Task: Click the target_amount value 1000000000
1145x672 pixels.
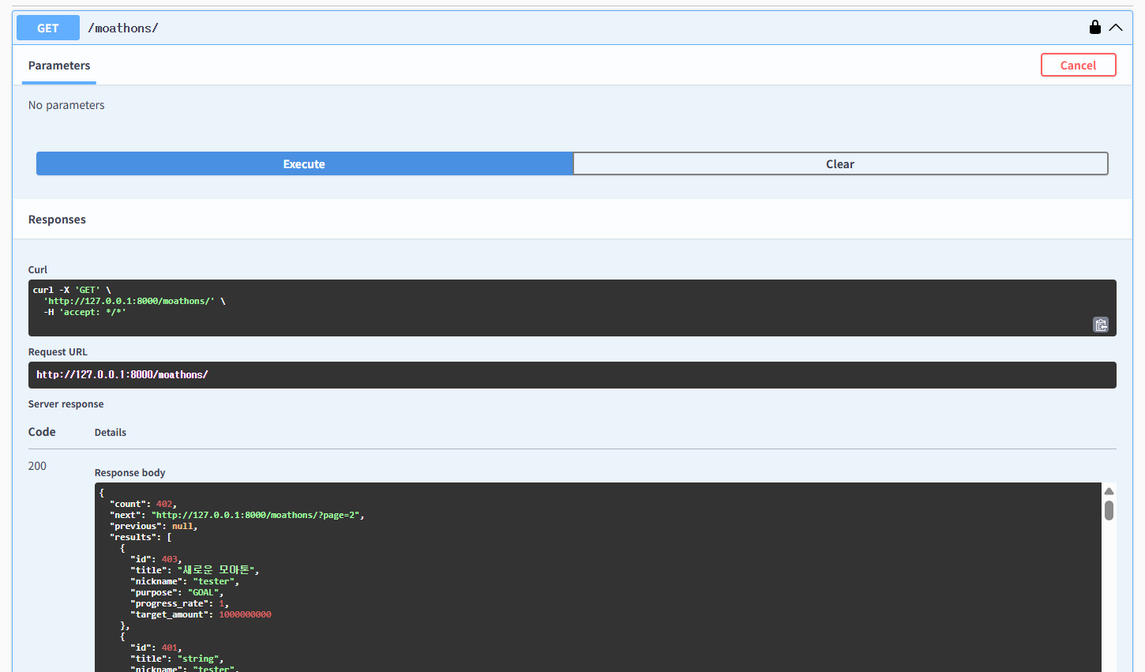Action: coord(245,614)
